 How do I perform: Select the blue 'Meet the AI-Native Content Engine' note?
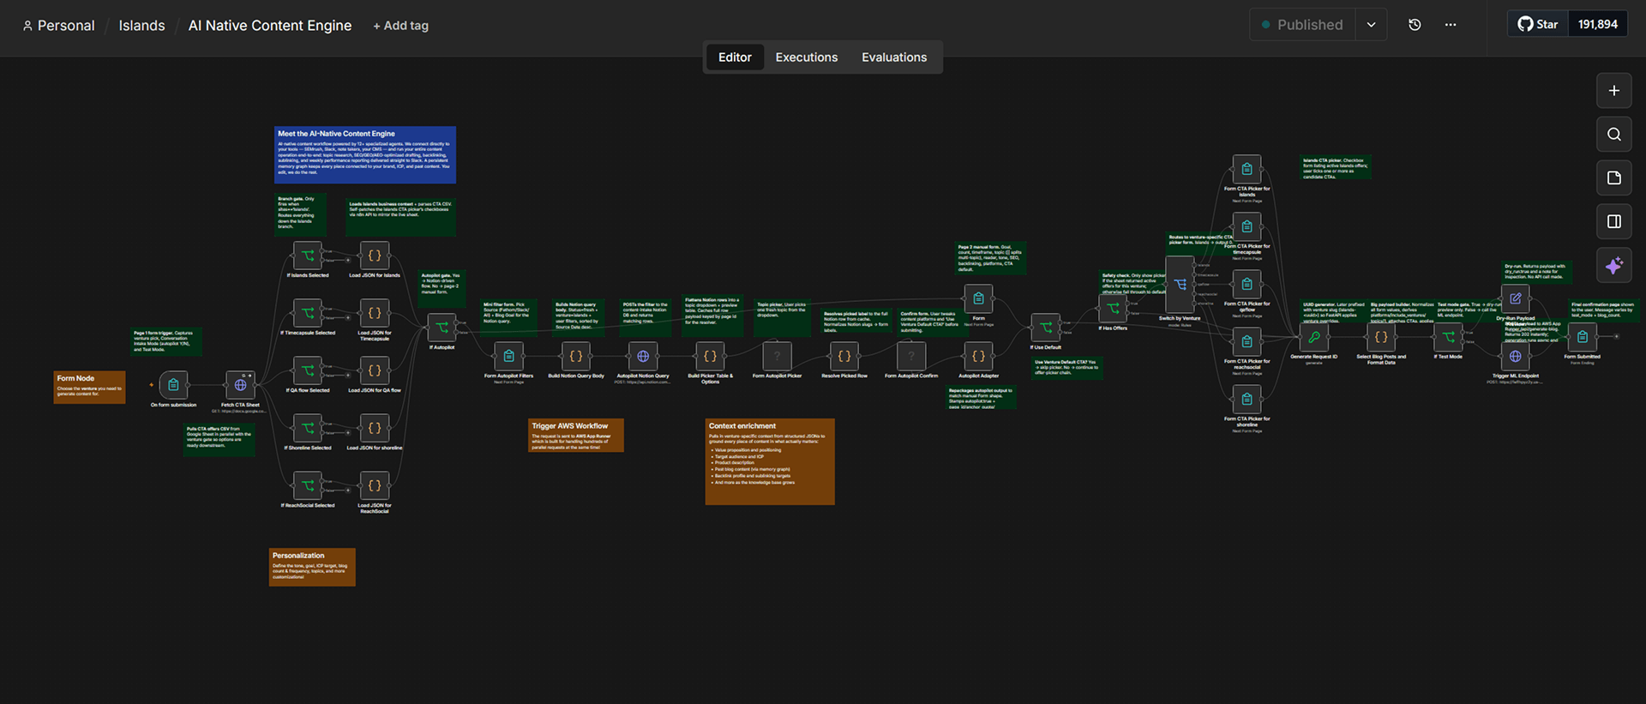[365, 155]
